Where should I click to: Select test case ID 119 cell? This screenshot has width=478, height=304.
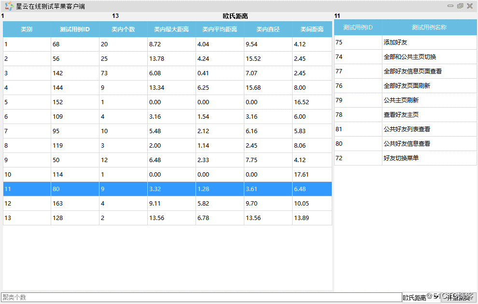[x=75, y=146]
